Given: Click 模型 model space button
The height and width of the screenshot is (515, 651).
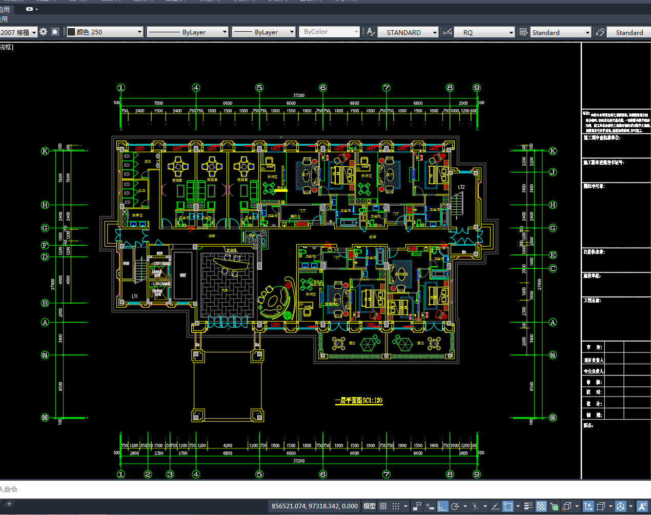Looking at the screenshot, I should pyautogui.click(x=369, y=506).
